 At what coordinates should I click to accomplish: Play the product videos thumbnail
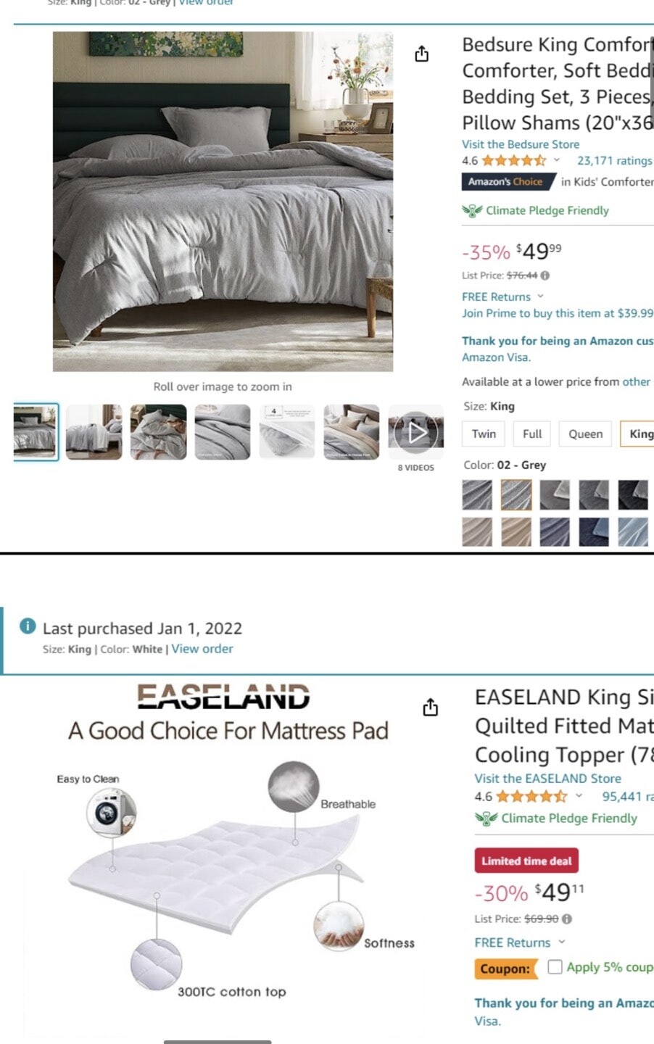pyautogui.click(x=416, y=433)
